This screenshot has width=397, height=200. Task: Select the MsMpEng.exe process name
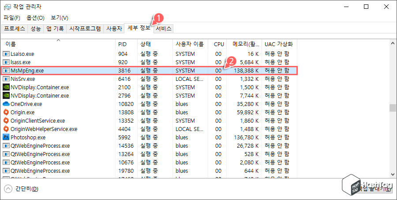click(27, 71)
